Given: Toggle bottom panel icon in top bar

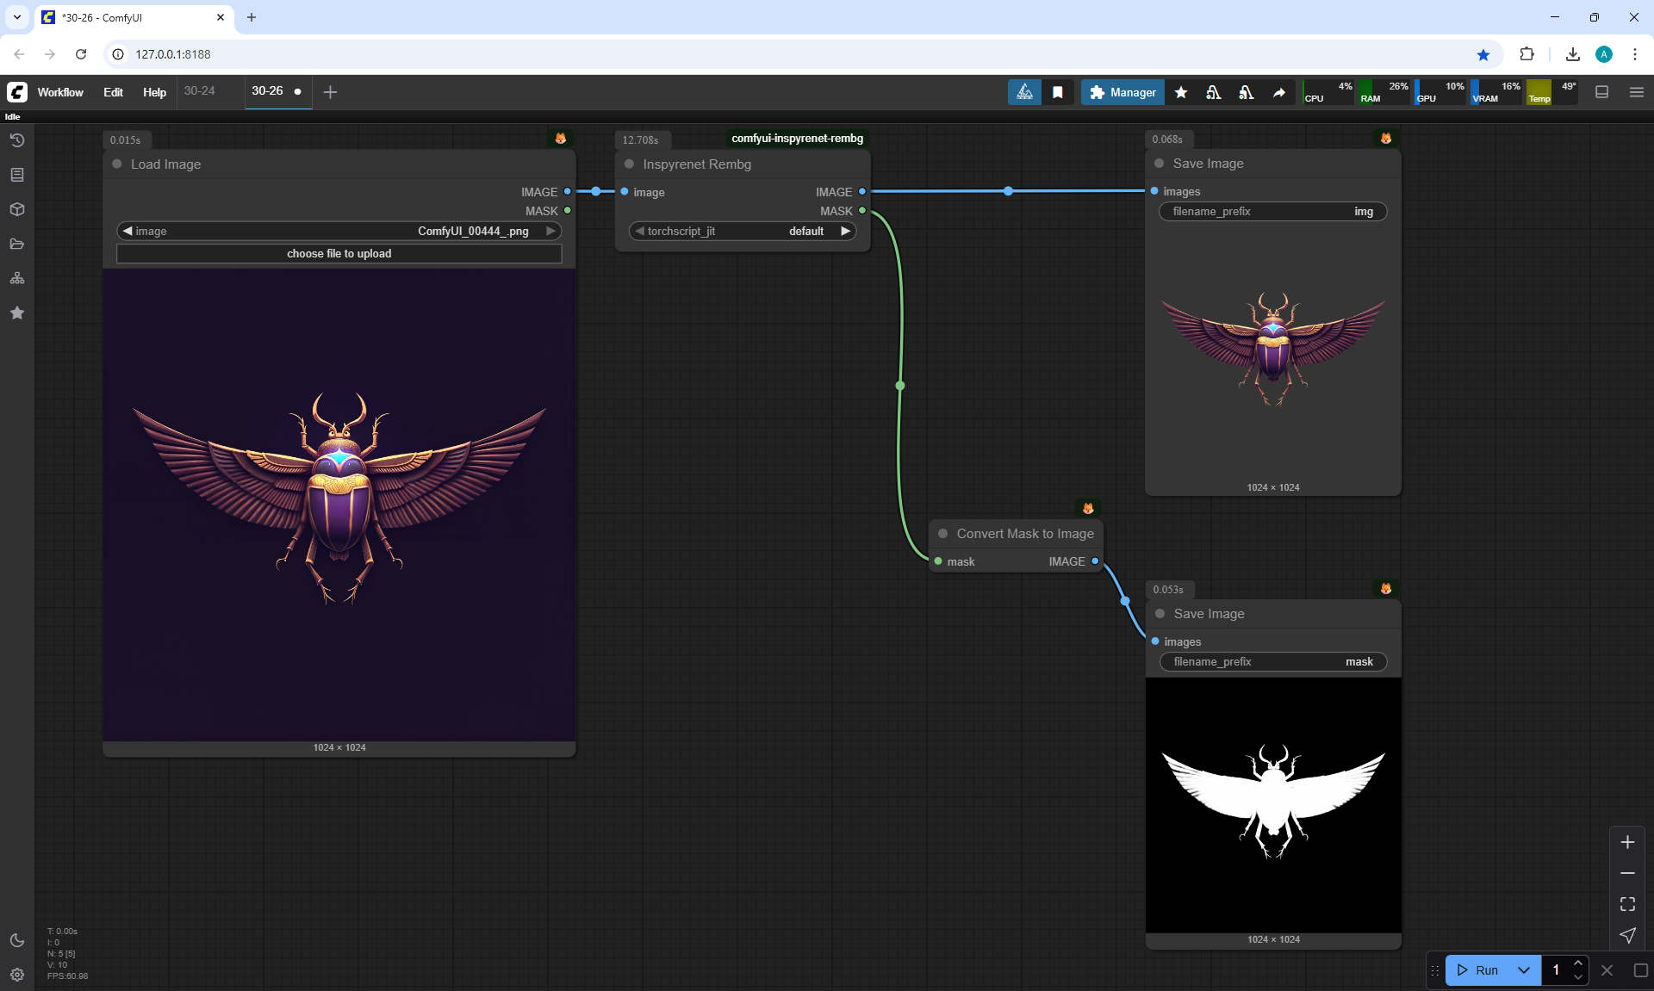Looking at the screenshot, I should [1602, 92].
